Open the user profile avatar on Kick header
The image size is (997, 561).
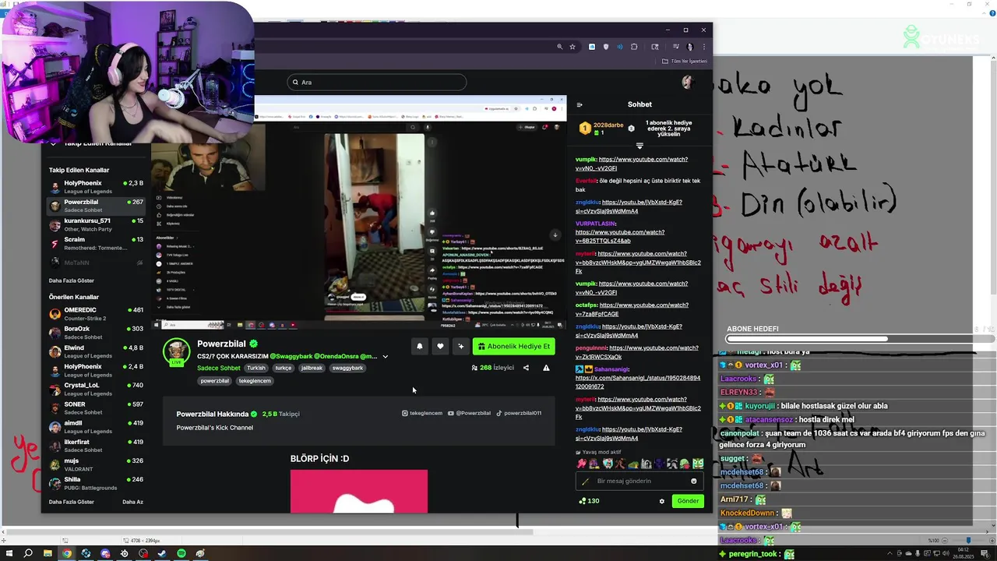[687, 82]
